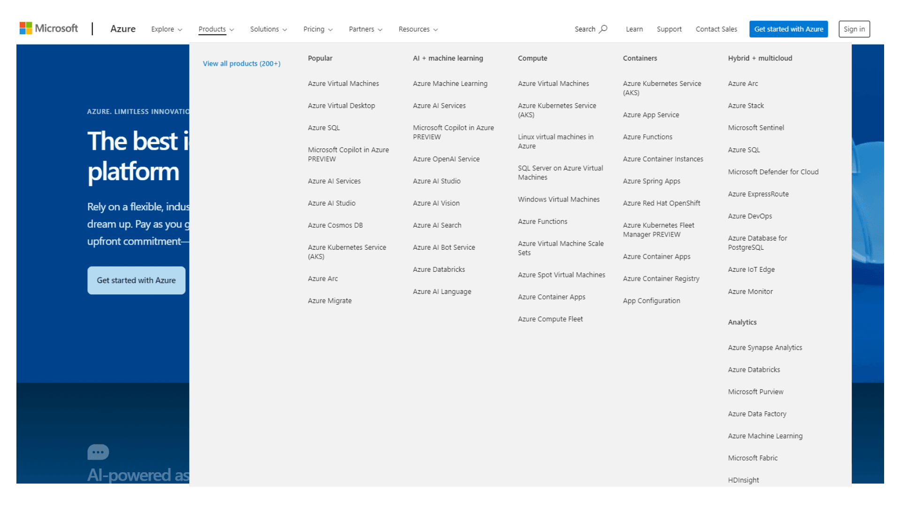Click the search magnifier icon
The width and height of the screenshot is (901, 507).
click(x=603, y=29)
